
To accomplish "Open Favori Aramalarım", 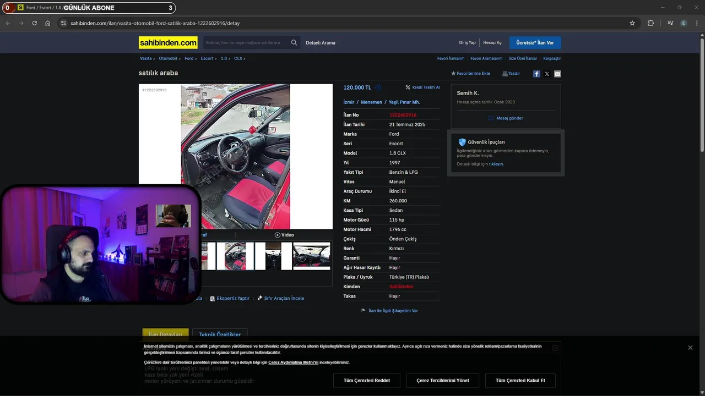I will point(486,58).
